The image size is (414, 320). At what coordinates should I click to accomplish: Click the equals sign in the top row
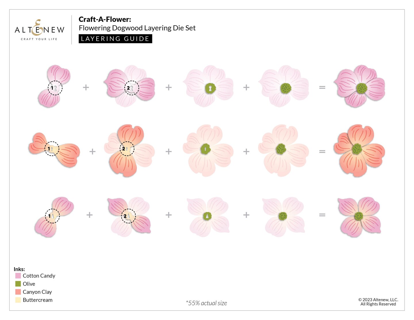click(x=322, y=87)
